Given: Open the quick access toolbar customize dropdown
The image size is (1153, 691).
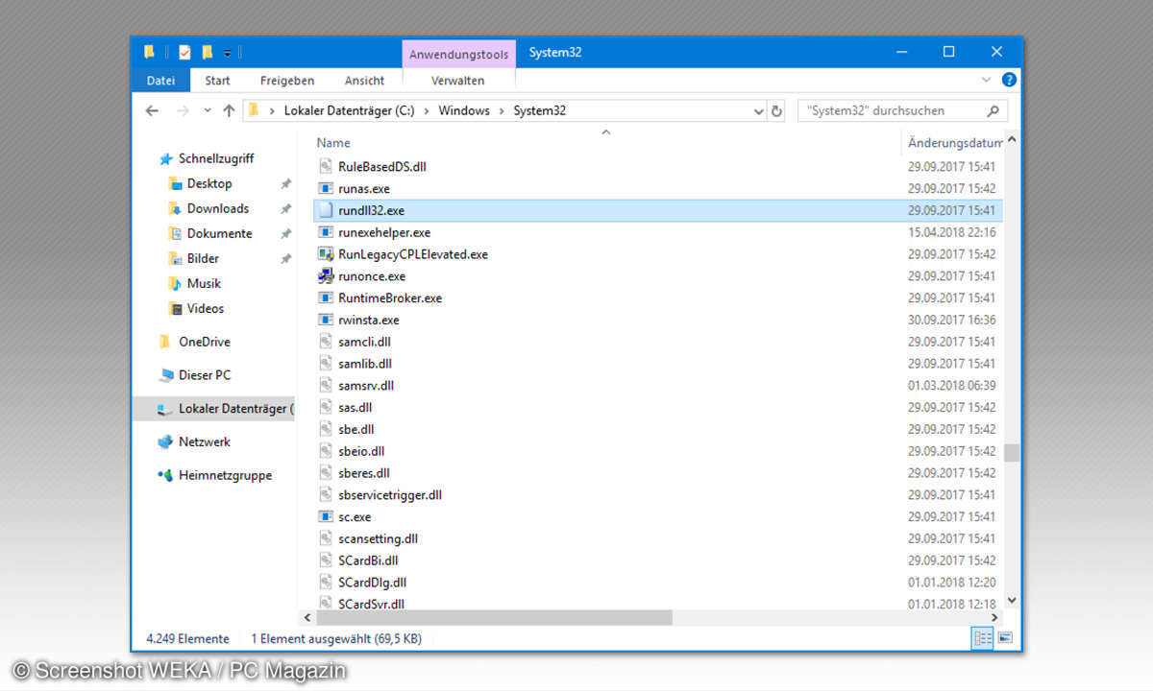Looking at the screenshot, I should pyautogui.click(x=228, y=53).
